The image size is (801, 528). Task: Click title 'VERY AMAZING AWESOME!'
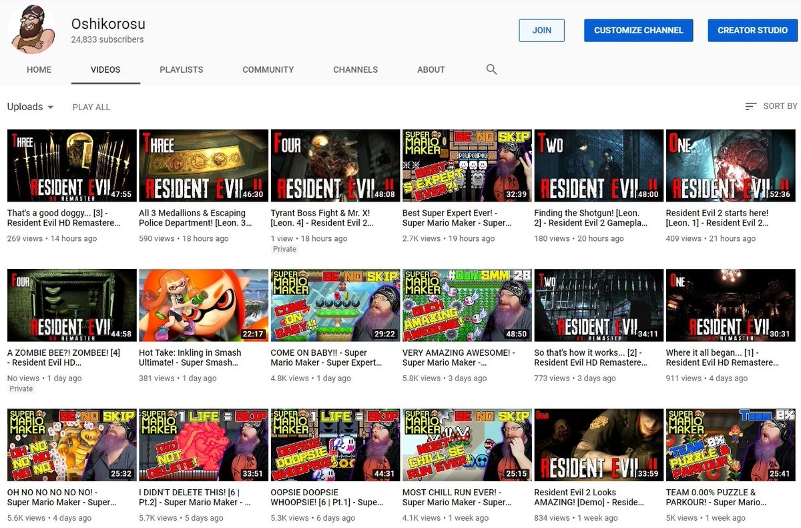(458, 358)
